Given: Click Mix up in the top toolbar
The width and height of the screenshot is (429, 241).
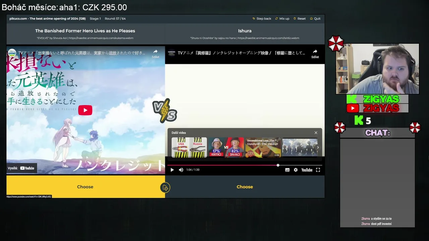Looking at the screenshot, I should pyautogui.click(x=282, y=19).
